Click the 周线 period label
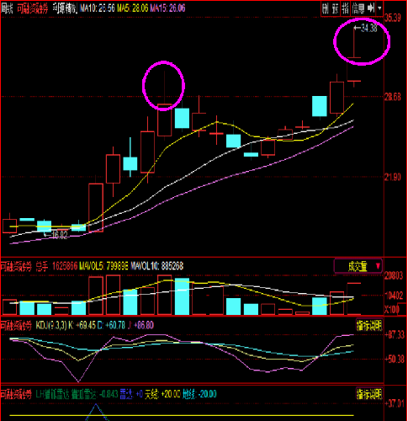Image resolution: width=408 pixels, height=421 pixels. point(7,8)
